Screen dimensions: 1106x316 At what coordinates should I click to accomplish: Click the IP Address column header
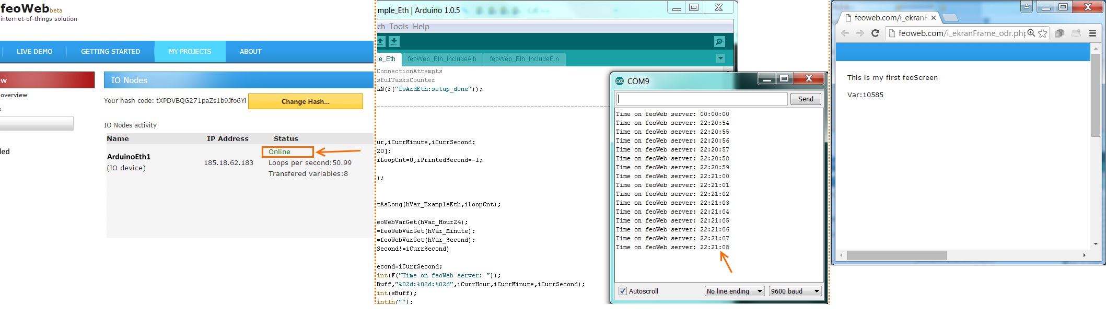[228, 139]
